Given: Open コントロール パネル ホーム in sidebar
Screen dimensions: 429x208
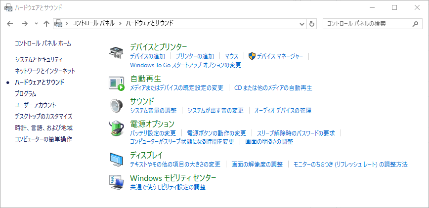Looking at the screenshot, I should pos(43,43).
